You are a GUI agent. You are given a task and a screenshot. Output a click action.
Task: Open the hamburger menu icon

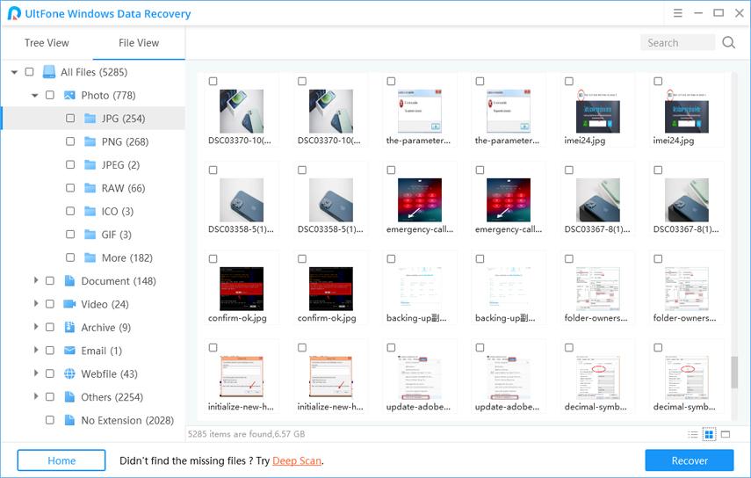(678, 13)
